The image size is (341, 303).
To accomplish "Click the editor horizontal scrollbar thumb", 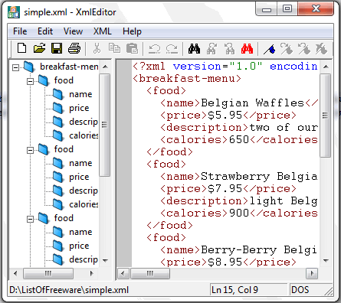I will pos(150,274).
